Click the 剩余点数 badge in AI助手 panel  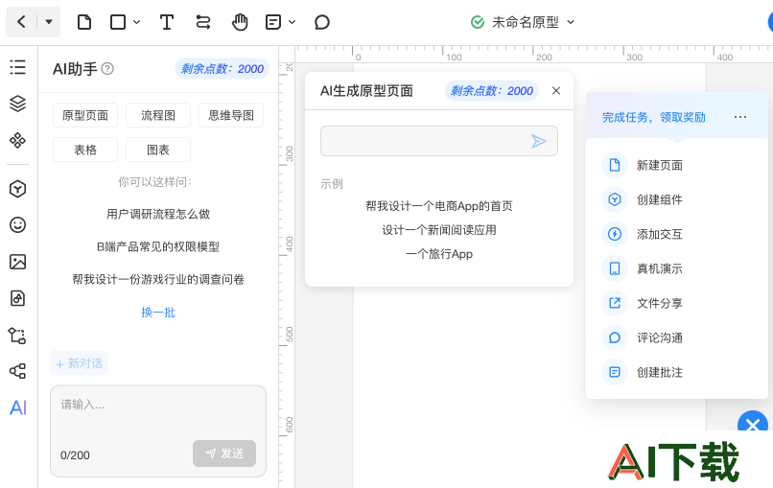(223, 68)
